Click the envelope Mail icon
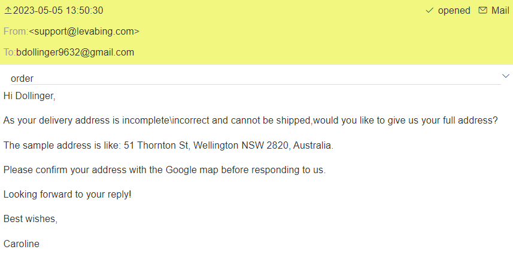This screenshot has width=513, height=277. pyautogui.click(x=482, y=11)
